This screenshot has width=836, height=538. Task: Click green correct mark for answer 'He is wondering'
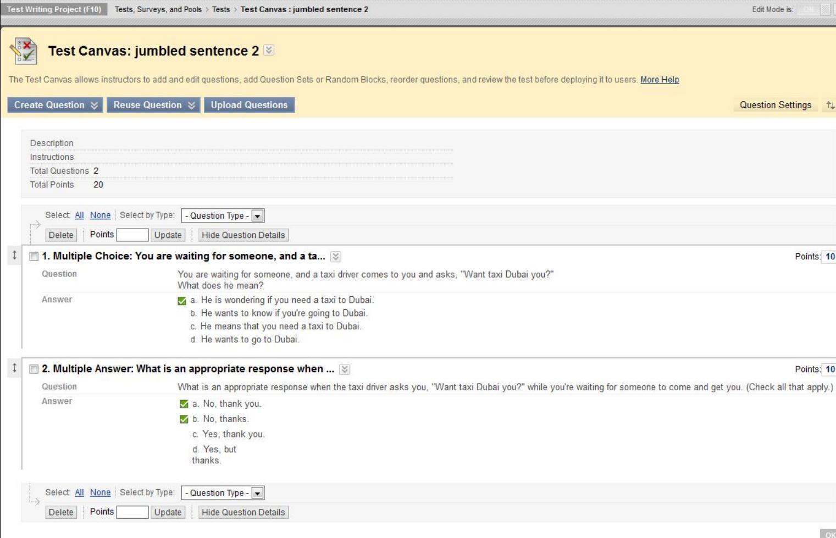pyautogui.click(x=182, y=301)
